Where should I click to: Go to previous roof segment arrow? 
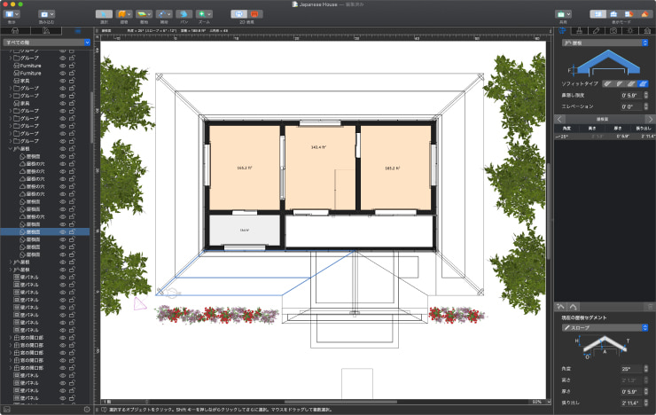coord(559,119)
